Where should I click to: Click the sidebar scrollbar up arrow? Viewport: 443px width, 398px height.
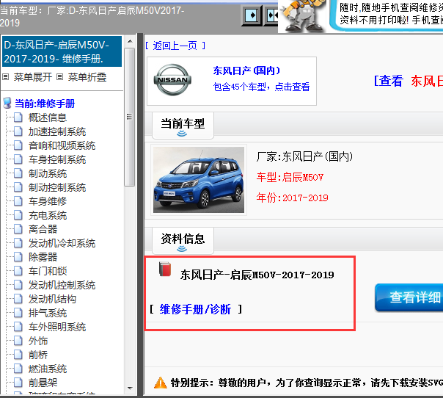(x=130, y=41)
